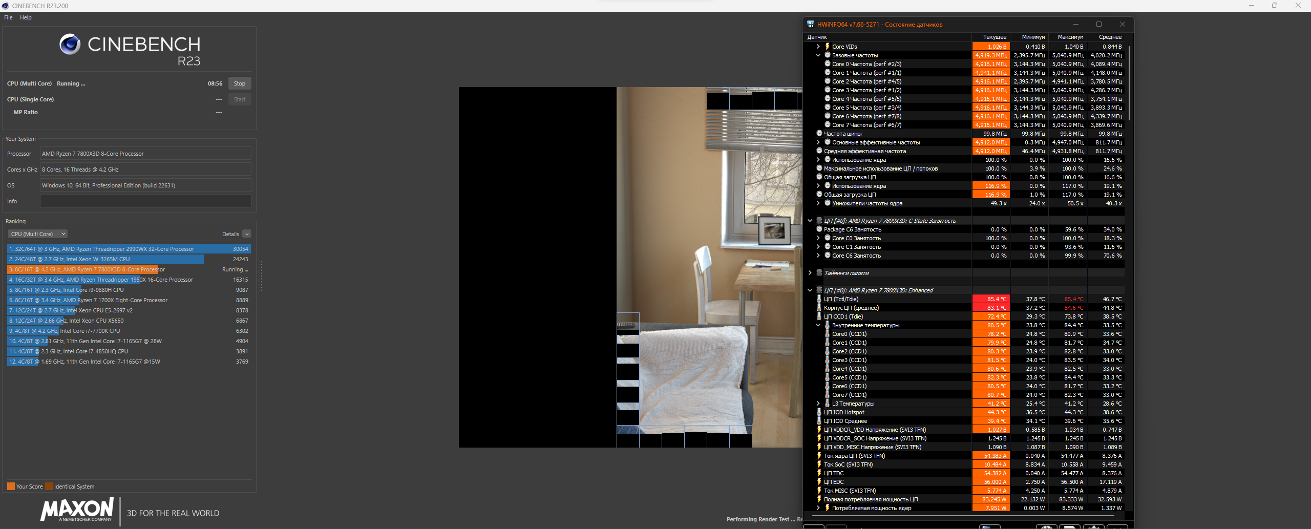Click the Processor field showing AMD Ryzen 7 7800X3D

click(x=146, y=154)
